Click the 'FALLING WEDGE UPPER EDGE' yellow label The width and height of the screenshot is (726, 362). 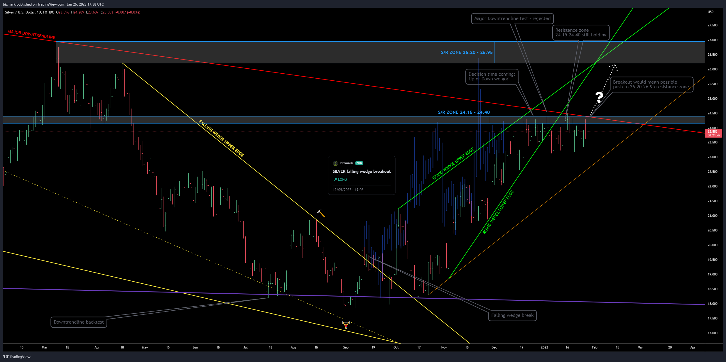tap(221, 138)
